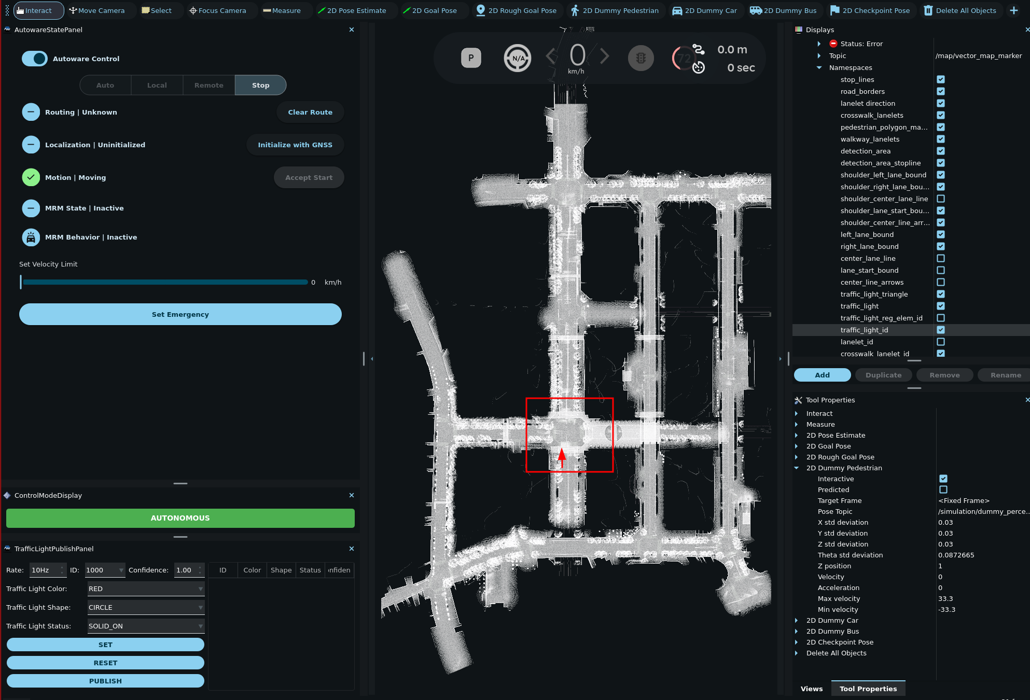Hide the stop_lines namespace
The width and height of the screenshot is (1030, 700).
941,79
